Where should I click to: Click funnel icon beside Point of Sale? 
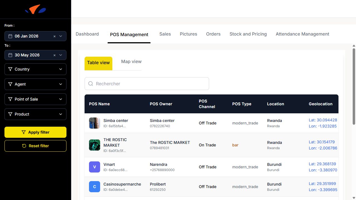tap(10, 99)
